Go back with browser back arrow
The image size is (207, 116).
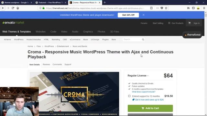tap(3, 8)
